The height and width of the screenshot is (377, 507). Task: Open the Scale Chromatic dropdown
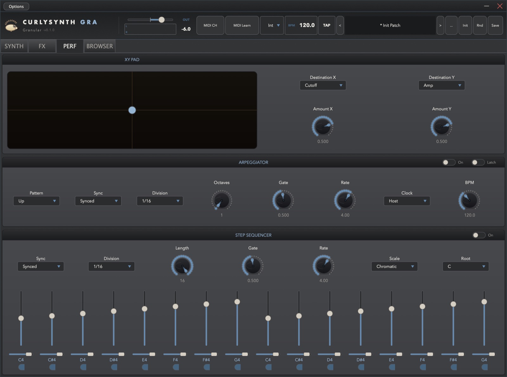coord(395,267)
